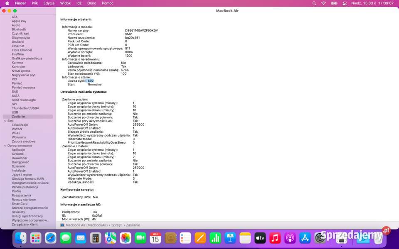
Task: Select Instalacje in the sidebar
Action: click(19, 171)
